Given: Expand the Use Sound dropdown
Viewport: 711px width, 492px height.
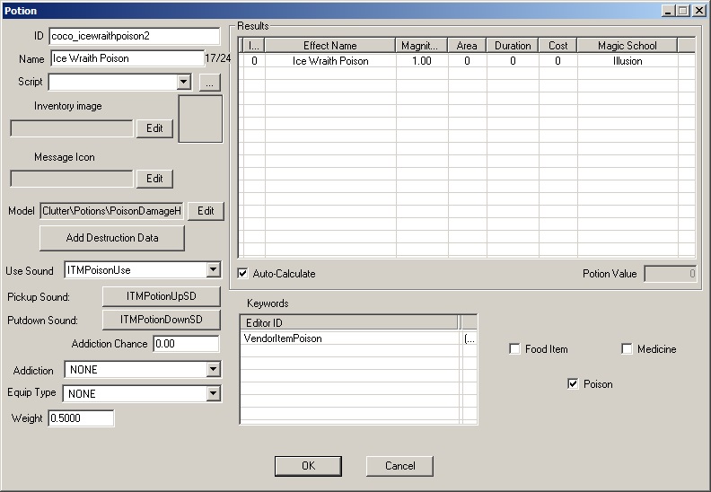Looking at the screenshot, I should (x=213, y=270).
